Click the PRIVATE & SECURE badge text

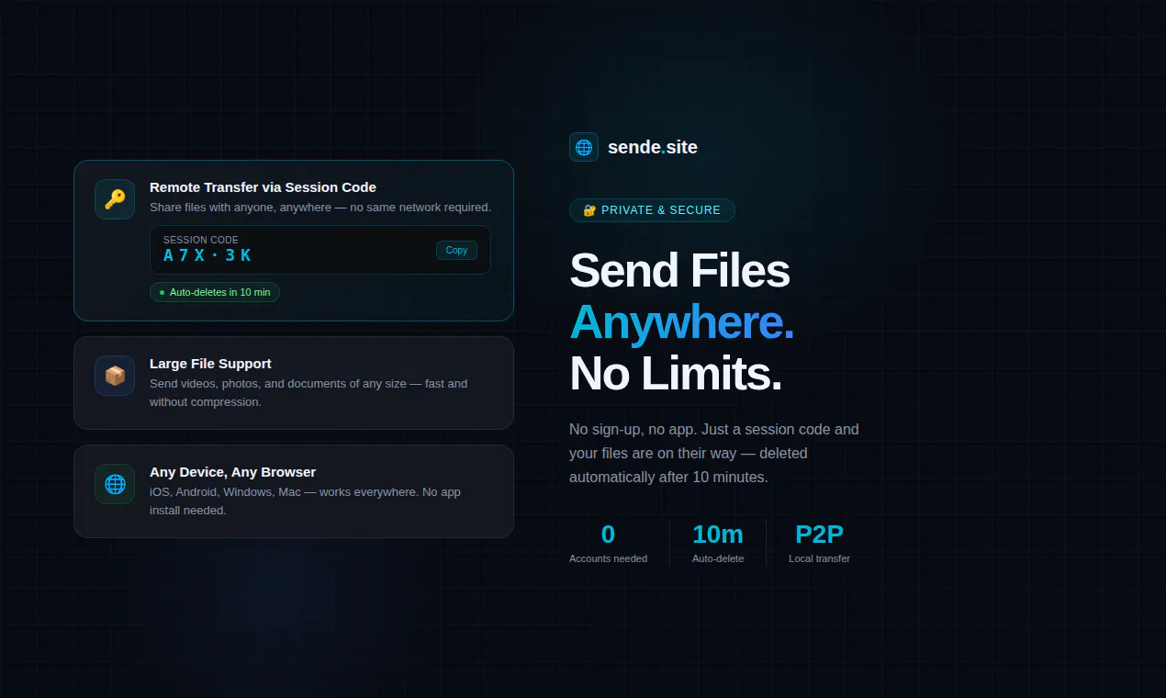tap(661, 210)
